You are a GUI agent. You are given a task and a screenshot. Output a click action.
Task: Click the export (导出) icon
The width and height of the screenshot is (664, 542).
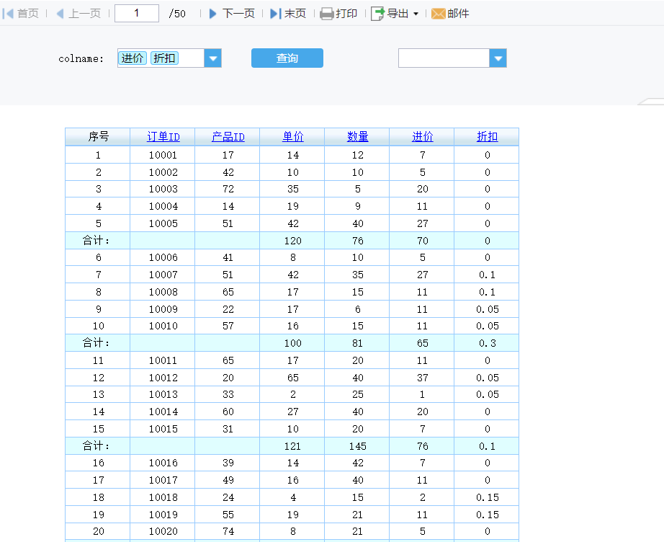pos(378,14)
